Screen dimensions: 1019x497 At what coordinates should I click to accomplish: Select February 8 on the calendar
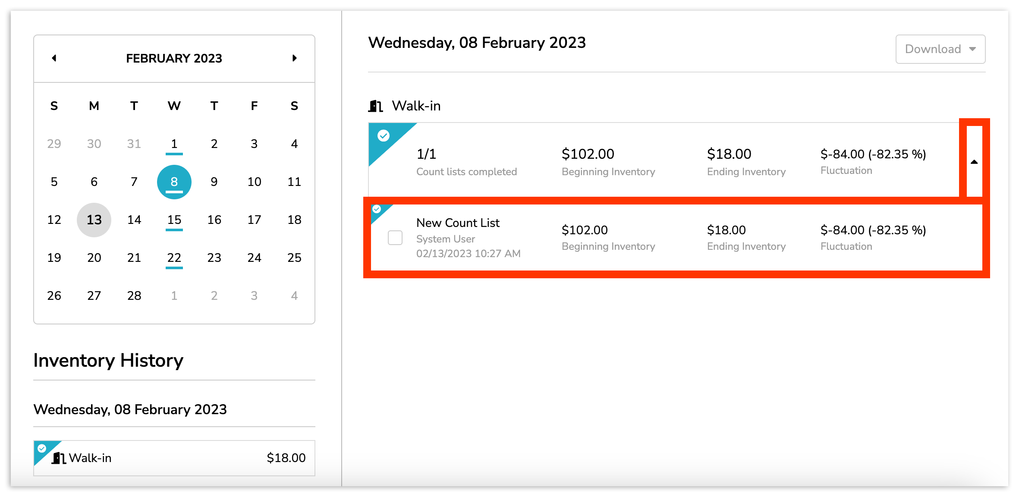[x=174, y=182]
